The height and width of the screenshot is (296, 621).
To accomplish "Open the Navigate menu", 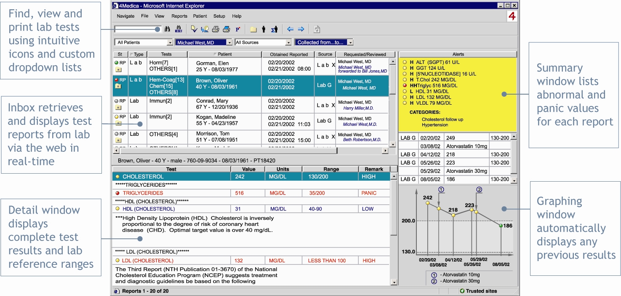I will tap(125, 16).
